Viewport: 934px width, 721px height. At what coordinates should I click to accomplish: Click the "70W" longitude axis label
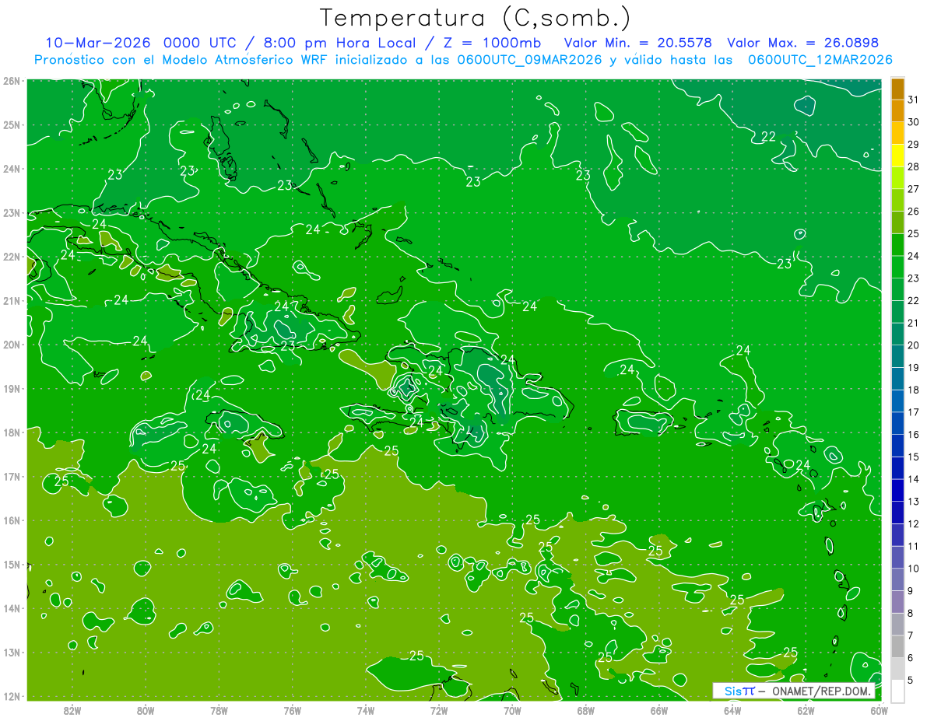512,710
